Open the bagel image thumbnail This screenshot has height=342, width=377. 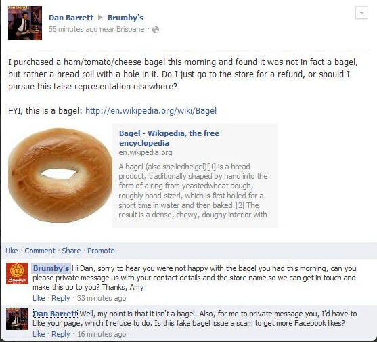click(60, 175)
